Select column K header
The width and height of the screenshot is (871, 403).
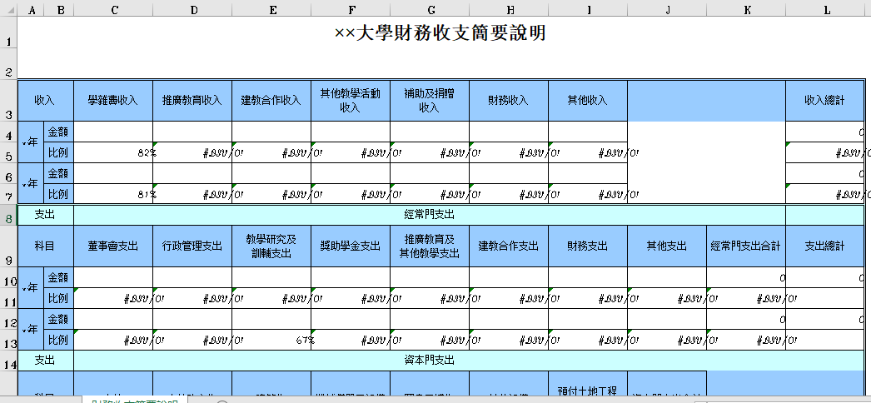coord(746,9)
